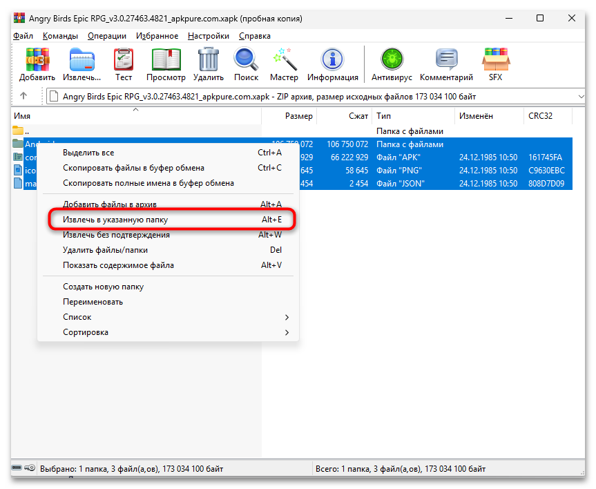Sort by the Имя column header
596x489 pixels.
[136, 116]
